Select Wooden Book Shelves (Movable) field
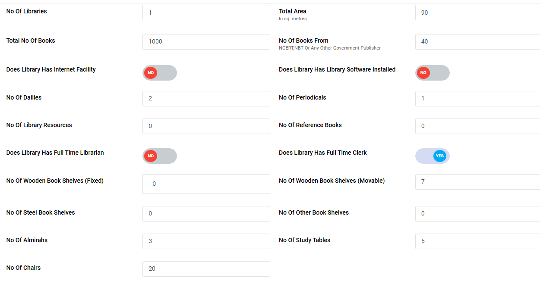This screenshot has height=284, width=540. click(477, 182)
